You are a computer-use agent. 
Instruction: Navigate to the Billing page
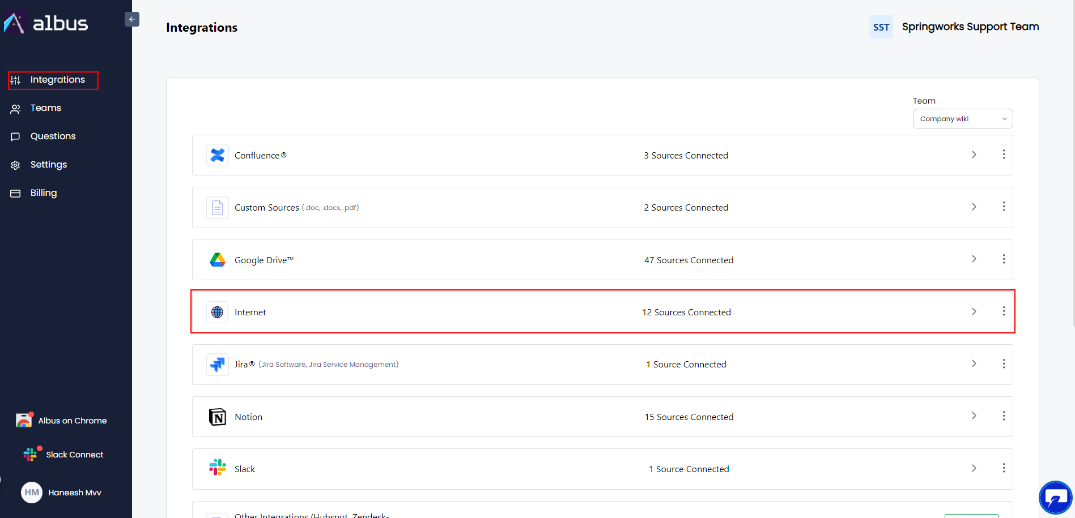pyautogui.click(x=44, y=193)
